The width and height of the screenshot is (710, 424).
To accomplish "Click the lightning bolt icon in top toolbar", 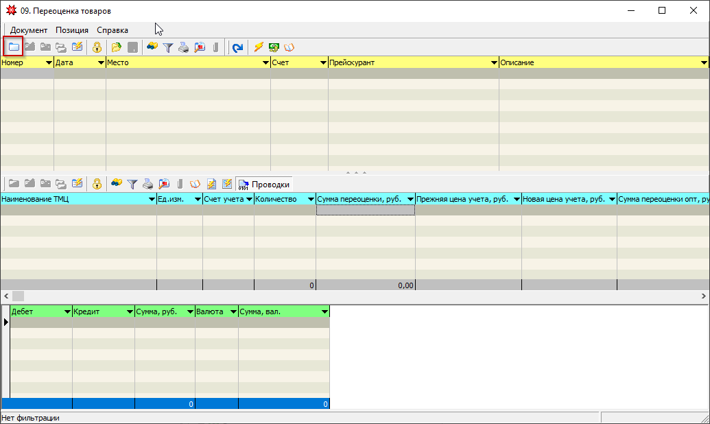I will pos(259,47).
